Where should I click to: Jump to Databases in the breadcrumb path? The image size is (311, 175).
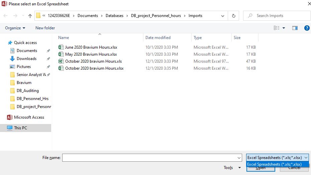pyautogui.click(x=114, y=16)
